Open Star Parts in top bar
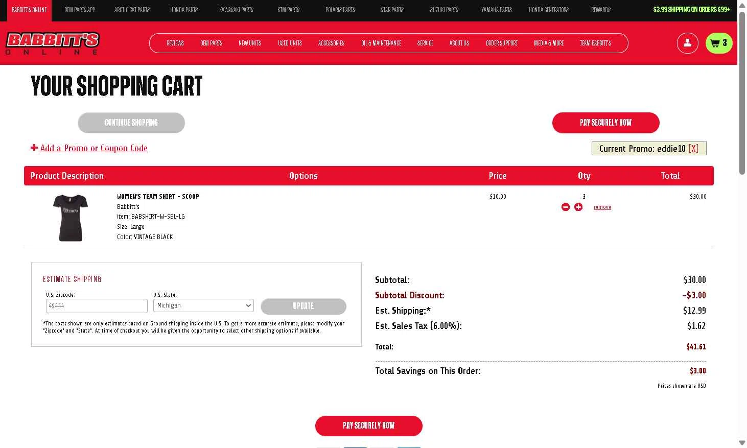 pos(392,10)
